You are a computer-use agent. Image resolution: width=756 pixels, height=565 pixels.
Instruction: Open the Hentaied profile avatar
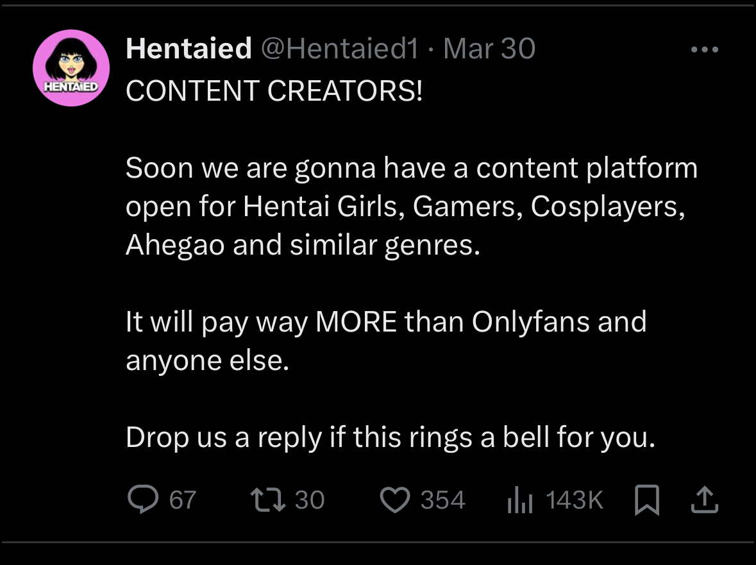[x=71, y=68]
